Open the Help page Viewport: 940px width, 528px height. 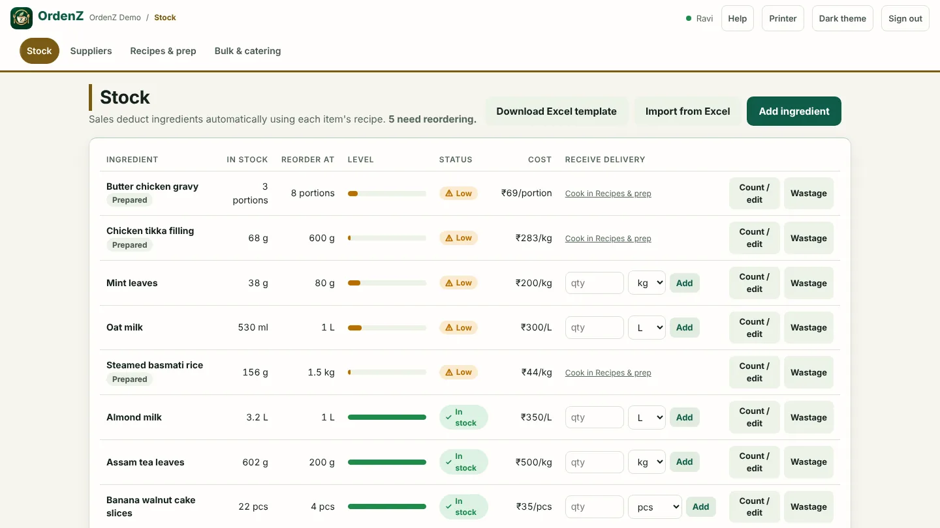[738, 18]
